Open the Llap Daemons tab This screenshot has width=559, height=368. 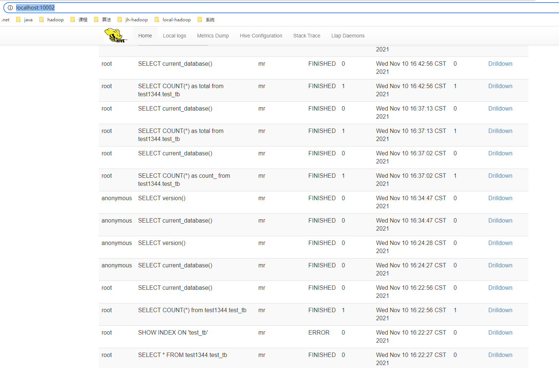click(348, 36)
